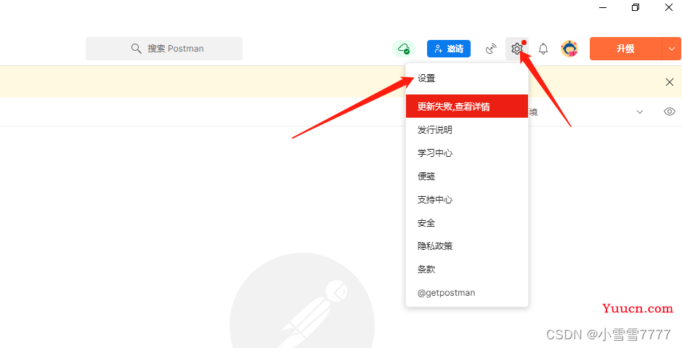682x348 pixels.
Task: Dismiss the yellow banner with X
Action: 670,82
